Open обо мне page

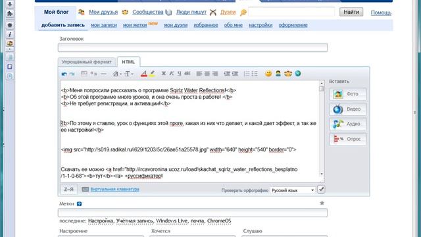[x=234, y=25]
